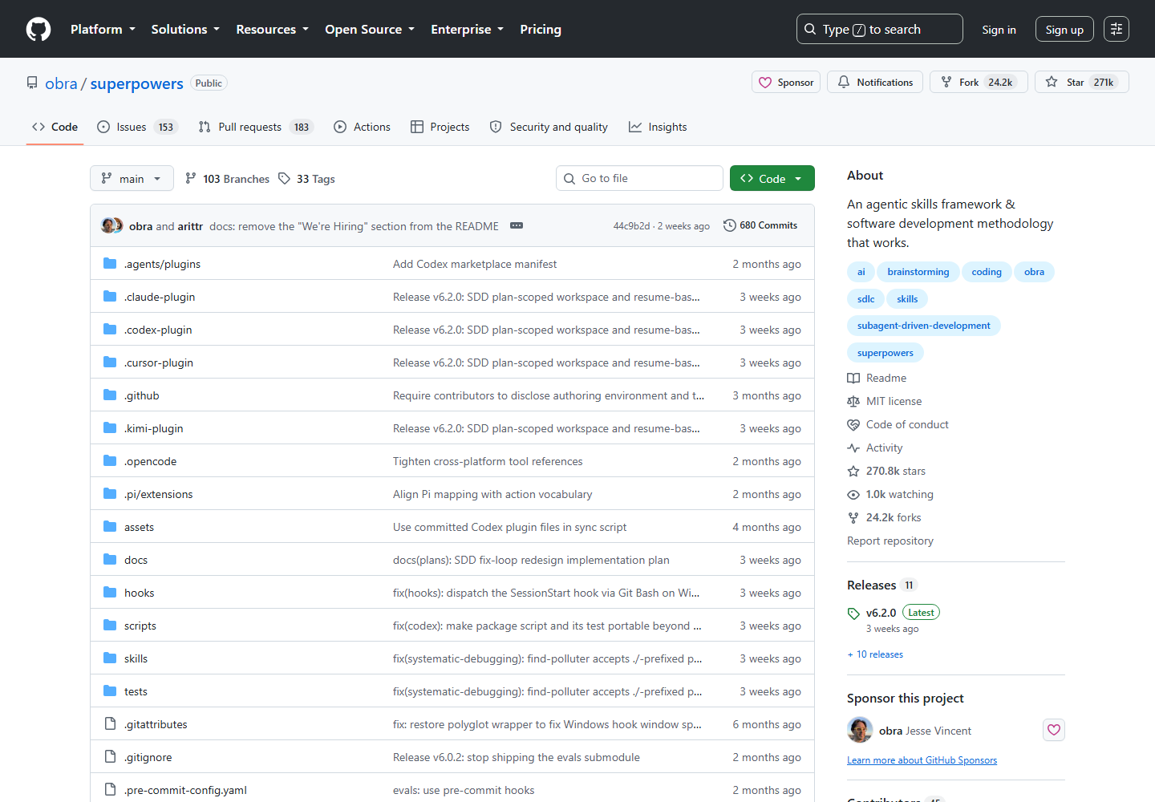This screenshot has height=802, width=1155.
Task: Open 'Add Codex marketplace manifest' commit message
Action: coord(475,264)
